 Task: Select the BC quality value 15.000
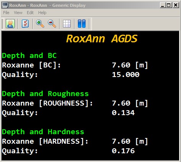pos(126,75)
